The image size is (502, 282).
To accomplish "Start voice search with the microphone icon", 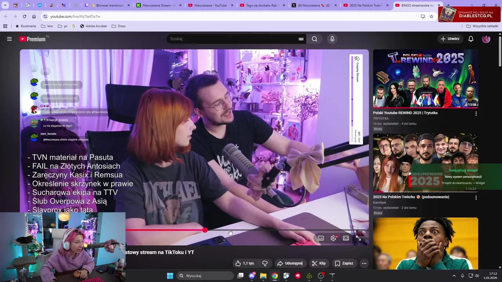I will pos(332,39).
